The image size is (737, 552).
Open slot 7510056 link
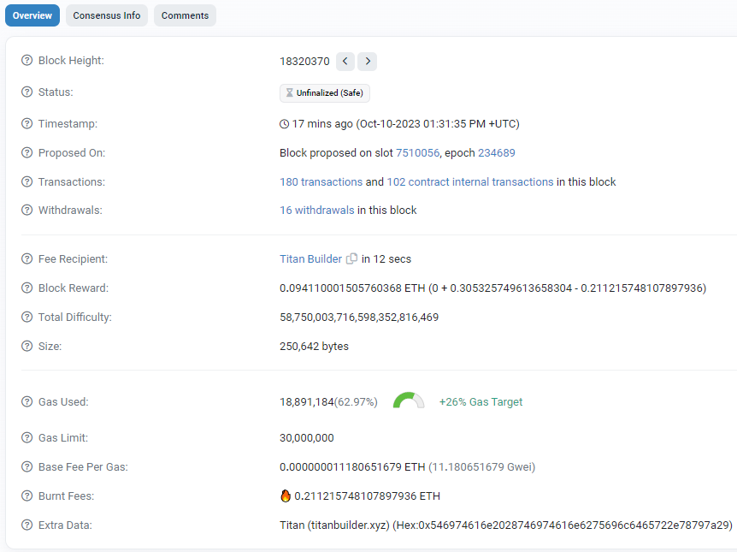pyautogui.click(x=417, y=153)
